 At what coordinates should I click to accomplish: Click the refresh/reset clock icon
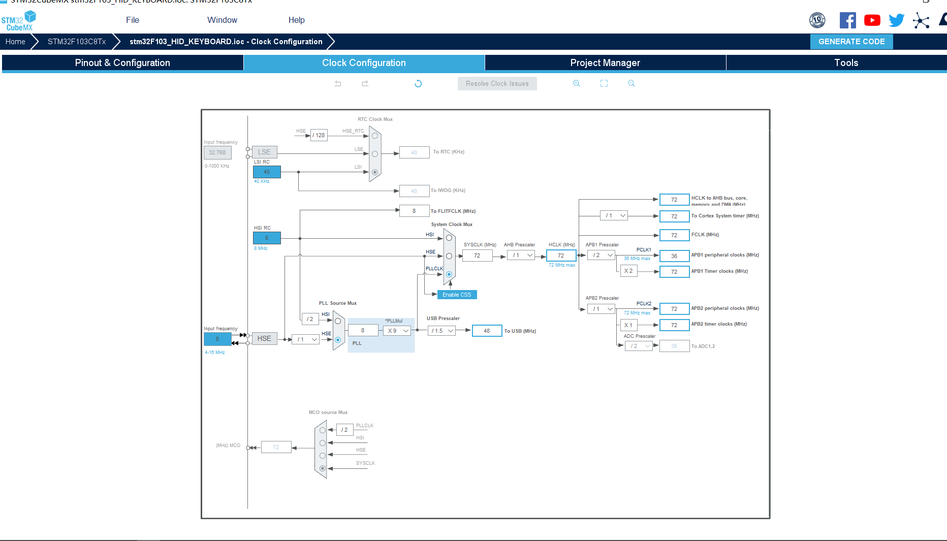418,83
